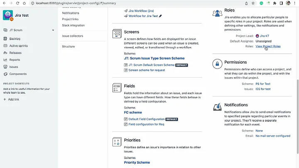Screen dimensions: 299x168
Task: Open the Chrome three-dot menu
Action: pyautogui.click(x=294, y=3)
